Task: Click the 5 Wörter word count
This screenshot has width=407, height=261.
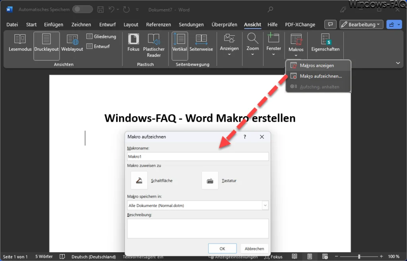Action: click(x=44, y=257)
